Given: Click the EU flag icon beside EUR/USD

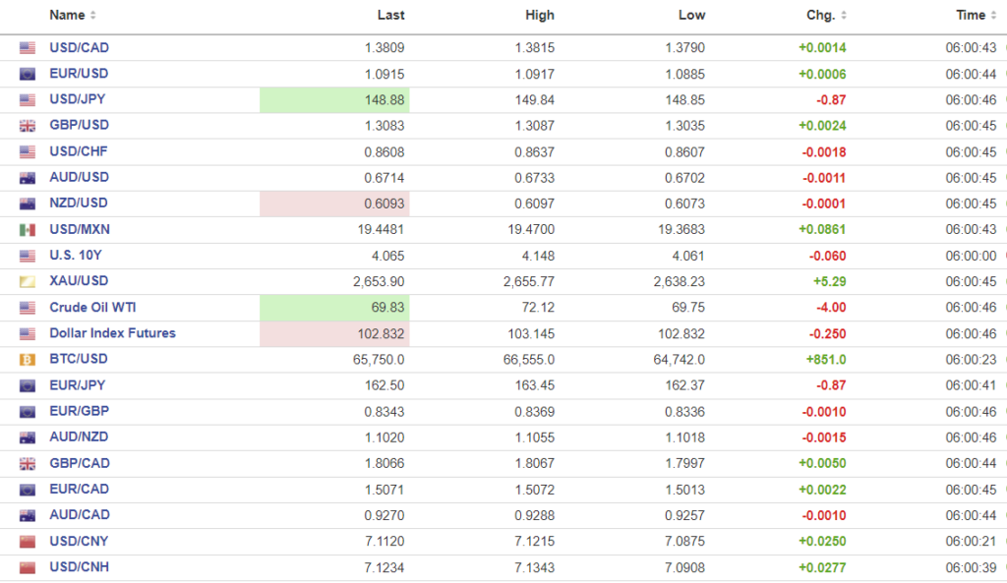Looking at the screenshot, I should [x=28, y=74].
